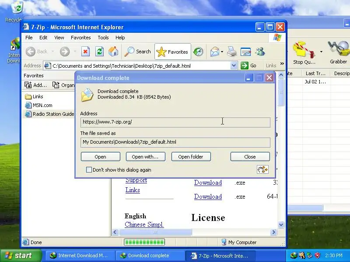
Task: Click the Last Try column header in IDM
Action: coord(315,73)
